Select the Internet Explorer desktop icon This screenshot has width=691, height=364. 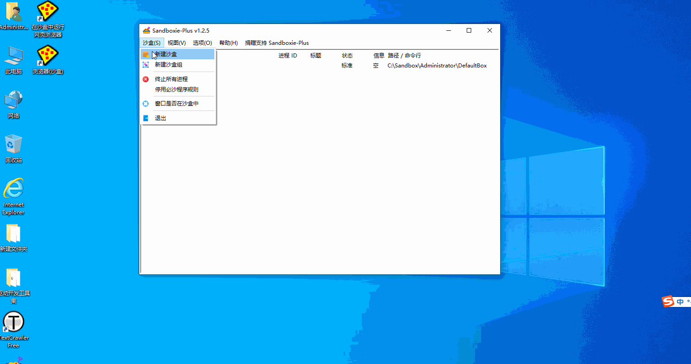point(14,197)
